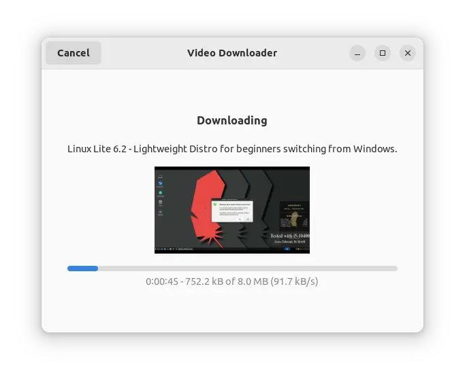Minimize the Video Downloader window
The height and width of the screenshot is (378, 465).
[x=357, y=53]
